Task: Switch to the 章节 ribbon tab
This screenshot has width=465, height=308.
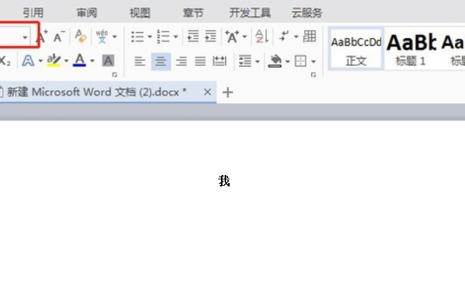Action: click(x=193, y=13)
